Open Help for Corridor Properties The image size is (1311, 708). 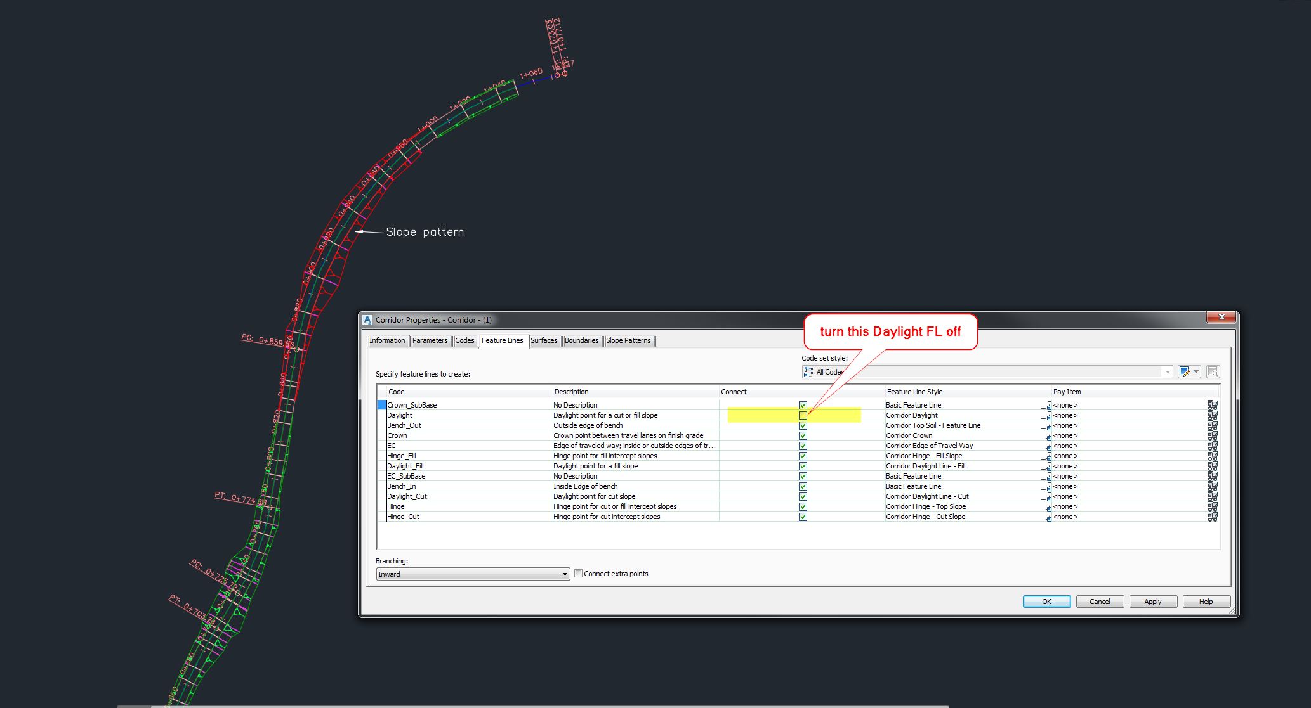pyautogui.click(x=1206, y=602)
